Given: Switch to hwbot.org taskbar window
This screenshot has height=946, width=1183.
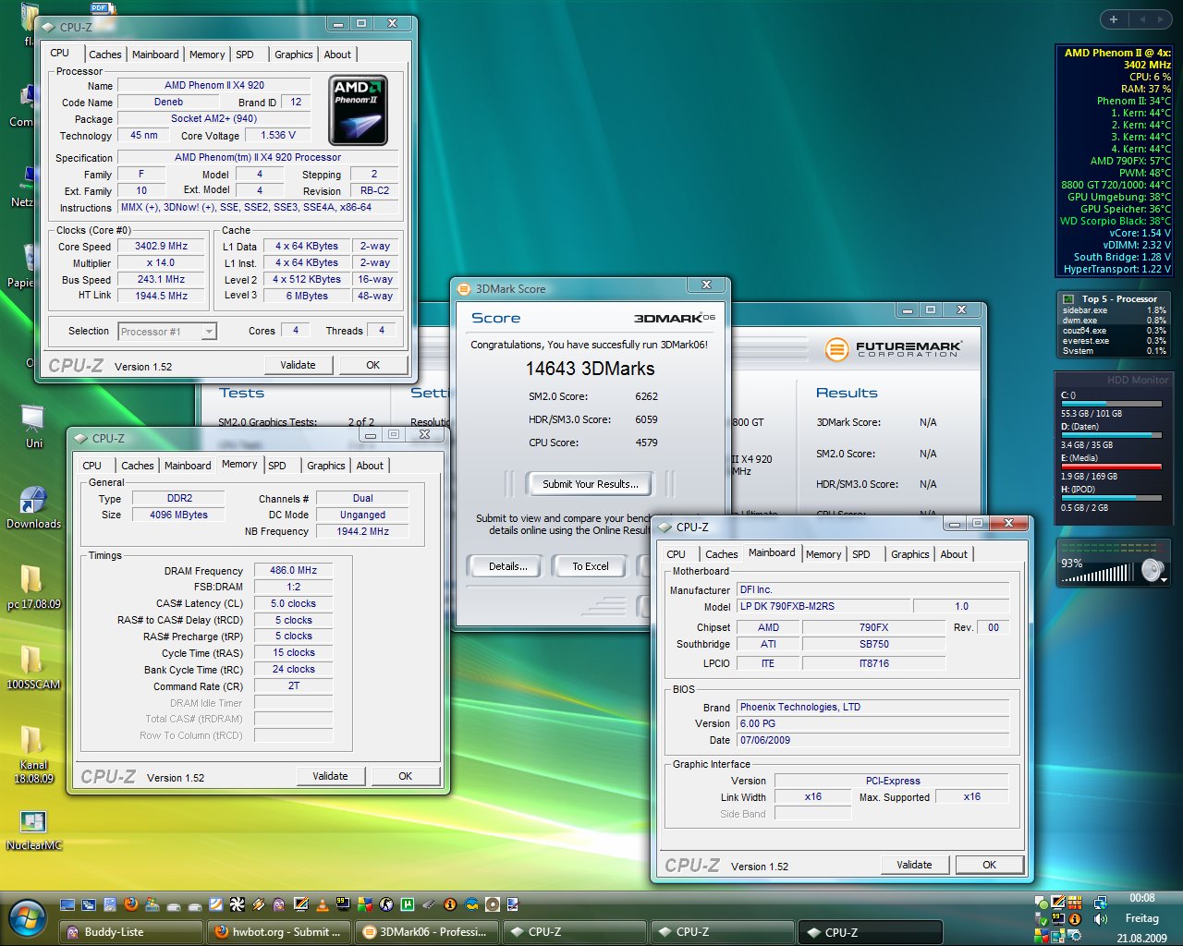Looking at the screenshot, I should 279,932.
